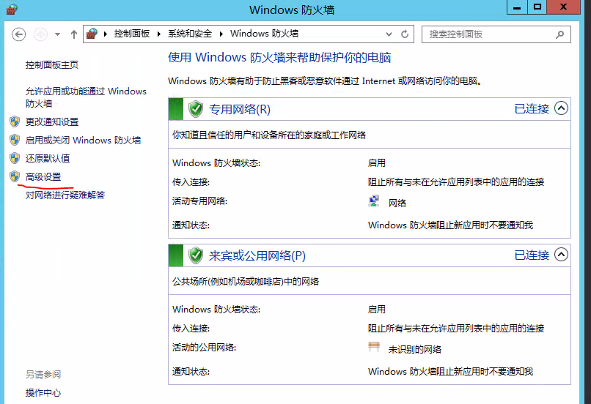Refresh the control panel page
The height and width of the screenshot is (404, 591).
pos(405,34)
